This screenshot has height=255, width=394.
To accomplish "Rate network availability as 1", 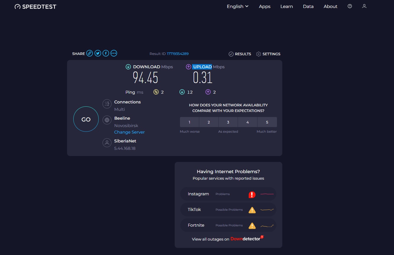I will click(x=189, y=122).
